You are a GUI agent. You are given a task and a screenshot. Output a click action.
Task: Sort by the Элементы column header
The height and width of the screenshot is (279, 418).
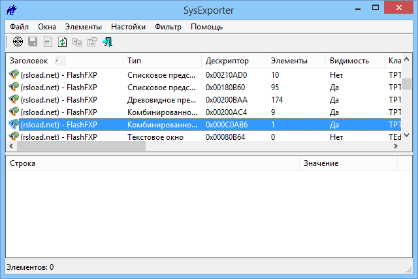click(x=296, y=61)
